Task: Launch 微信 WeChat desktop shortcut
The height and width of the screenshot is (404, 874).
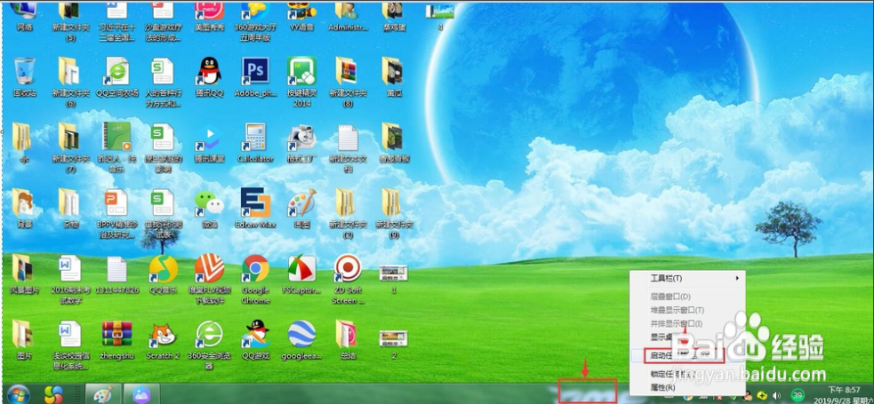Action: pyautogui.click(x=210, y=209)
